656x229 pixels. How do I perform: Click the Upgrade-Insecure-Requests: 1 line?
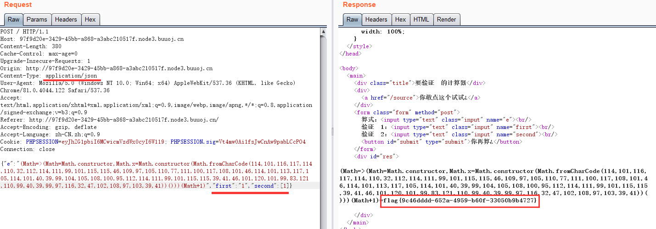(x=45, y=61)
